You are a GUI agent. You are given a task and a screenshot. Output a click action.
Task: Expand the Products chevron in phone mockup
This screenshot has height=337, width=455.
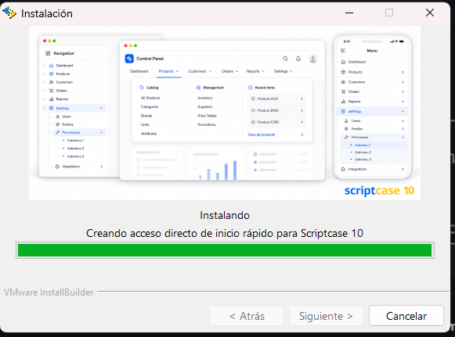(403, 72)
